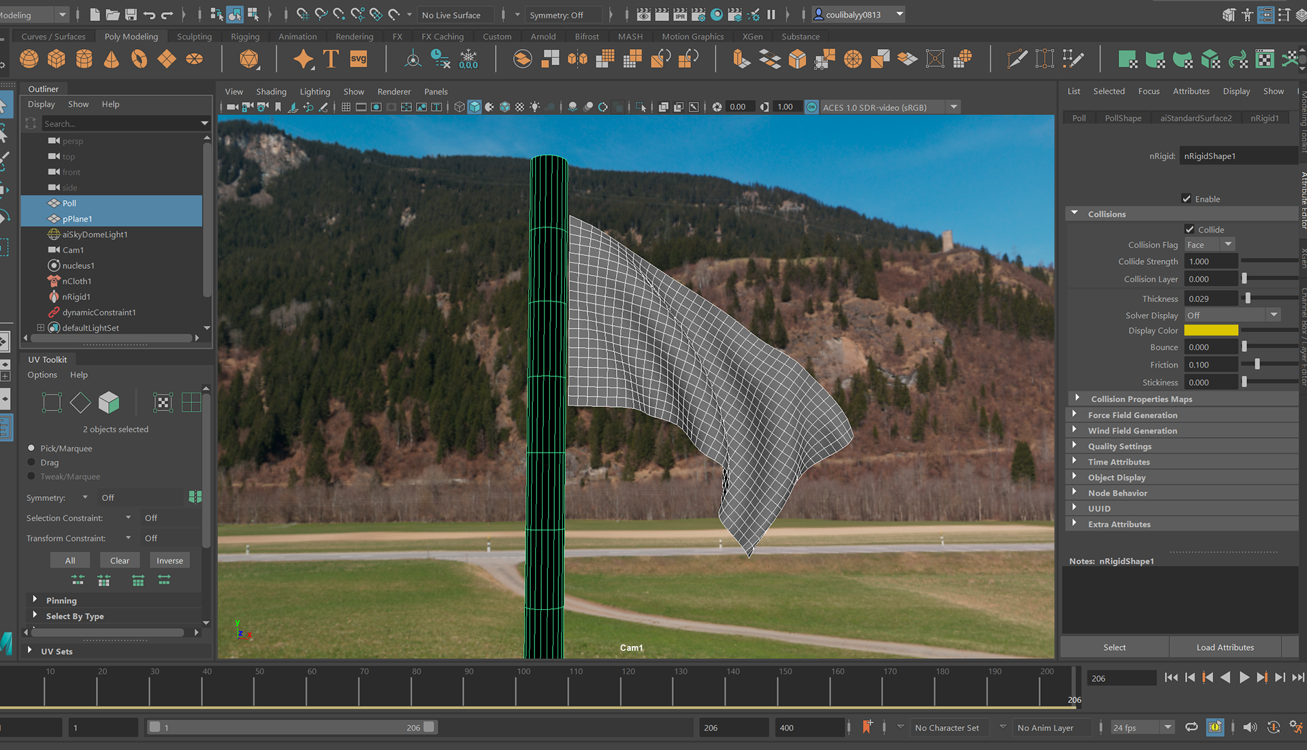Select the polygon Type tool icon
The height and width of the screenshot is (750, 1307).
pos(331,59)
